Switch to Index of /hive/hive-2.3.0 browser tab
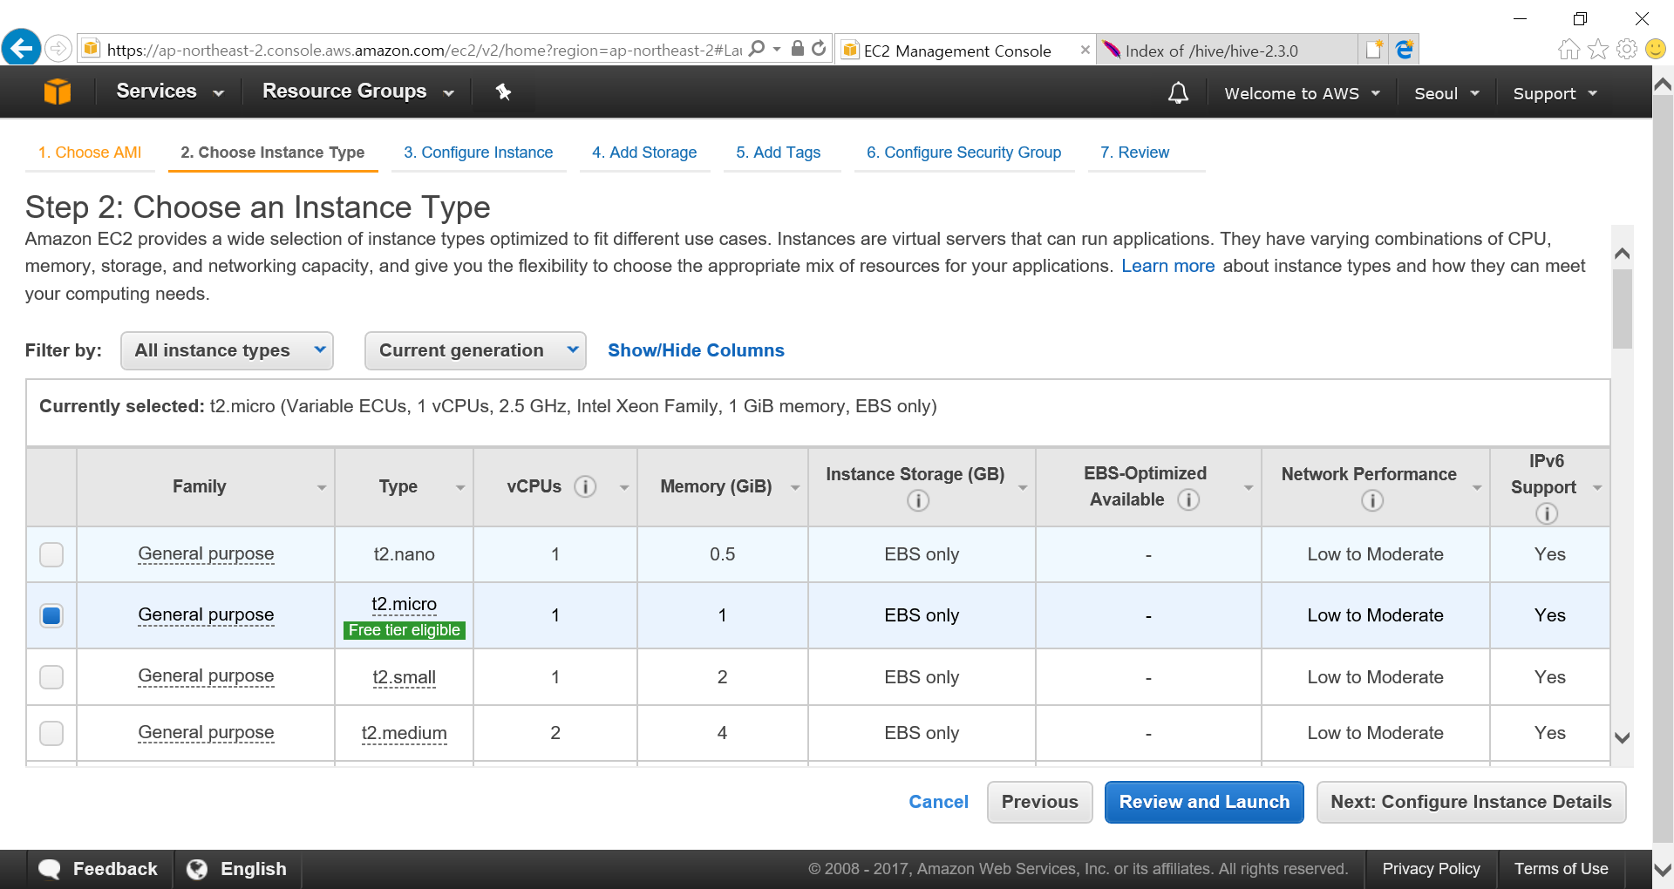The height and width of the screenshot is (889, 1674). coord(1227,50)
